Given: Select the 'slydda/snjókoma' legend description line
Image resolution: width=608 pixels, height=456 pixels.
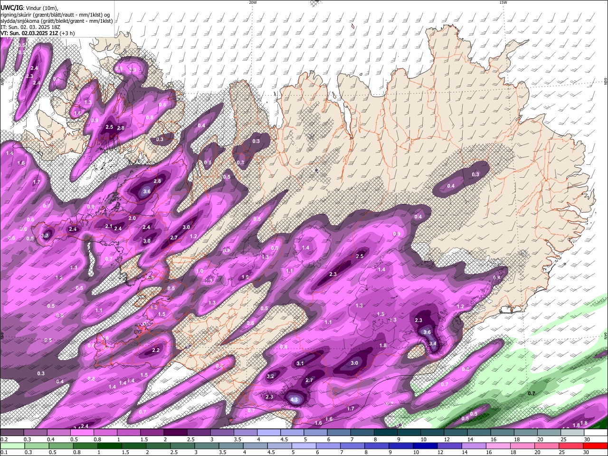Looking at the screenshot, I should pos(57,21).
